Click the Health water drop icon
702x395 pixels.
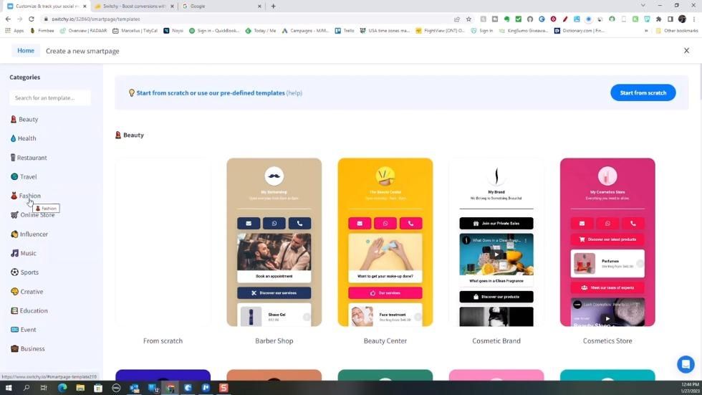[14, 138]
